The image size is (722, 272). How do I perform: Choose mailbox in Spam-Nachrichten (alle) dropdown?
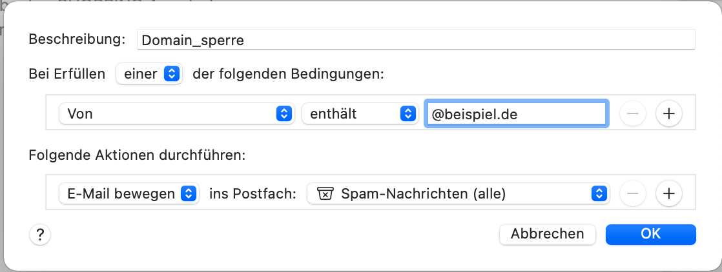[459, 193]
